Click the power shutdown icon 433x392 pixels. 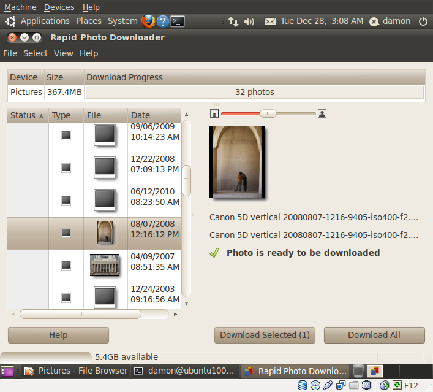pyautogui.click(x=423, y=21)
